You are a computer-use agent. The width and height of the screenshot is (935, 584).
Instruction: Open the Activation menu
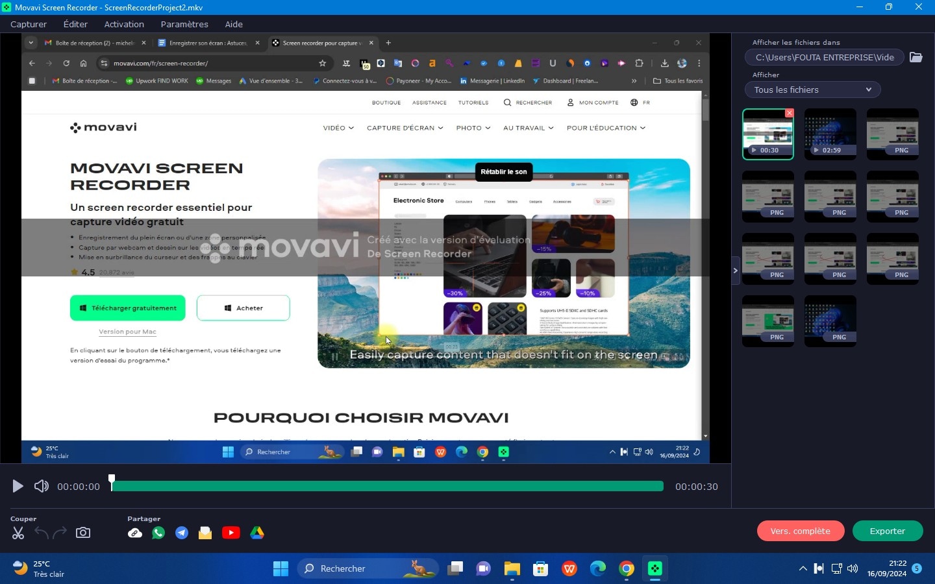pyautogui.click(x=124, y=24)
